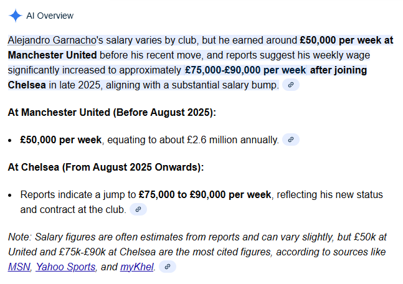403x284 pixels.
Task: Click highlighted '£75,000-£90,000 per week' in intro paragraph
Action: click(x=245, y=70)
